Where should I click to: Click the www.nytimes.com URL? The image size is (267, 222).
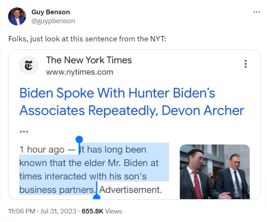(79, 72)
